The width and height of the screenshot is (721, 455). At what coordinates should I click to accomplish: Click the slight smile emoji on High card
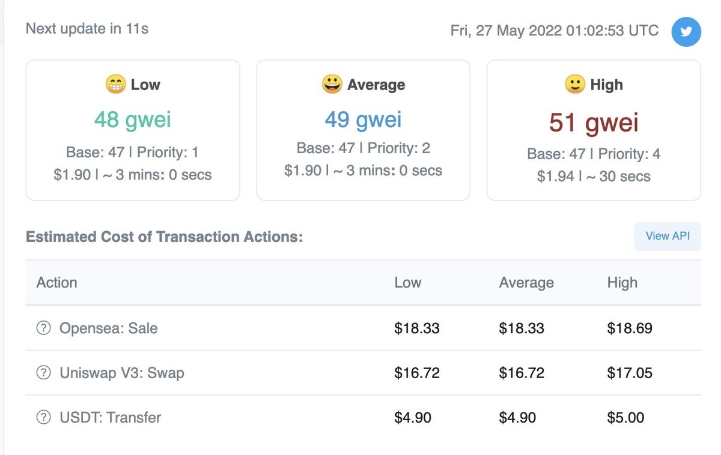point(575,85)
